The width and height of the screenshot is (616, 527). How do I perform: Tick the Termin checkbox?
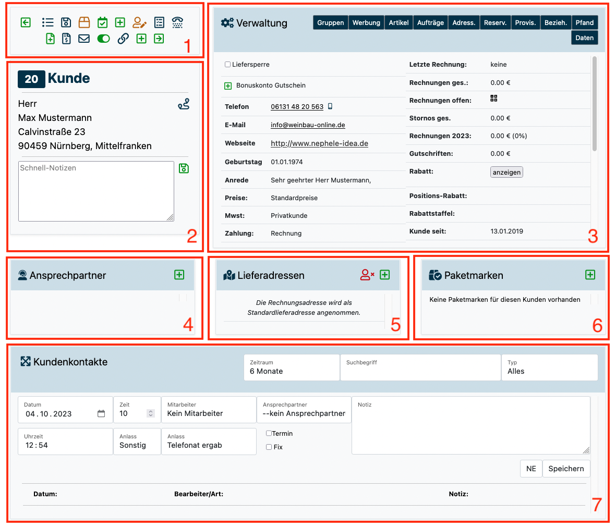(x=269, y=433)
